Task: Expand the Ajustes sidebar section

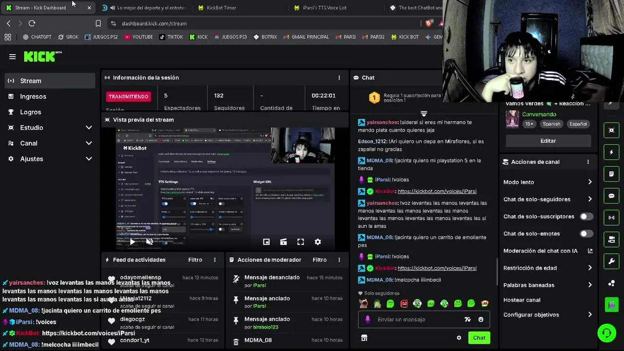Action: pos(50,159)
